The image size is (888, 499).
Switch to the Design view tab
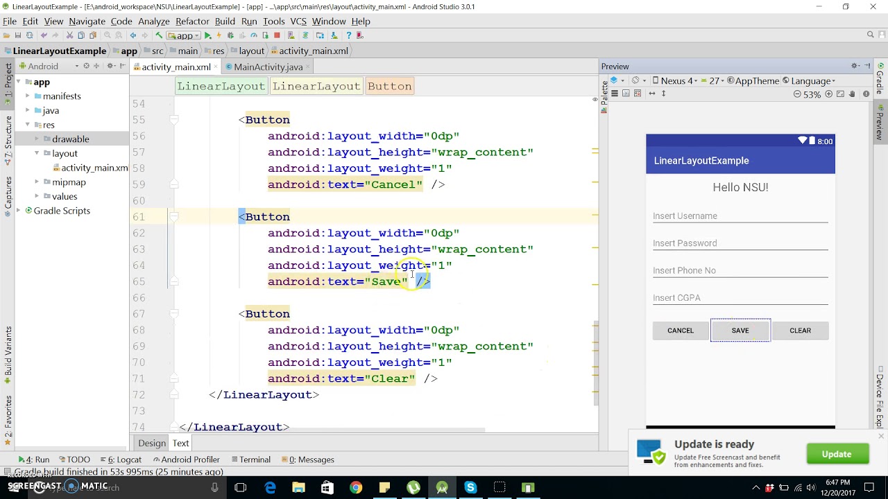[x=151, y=444]
